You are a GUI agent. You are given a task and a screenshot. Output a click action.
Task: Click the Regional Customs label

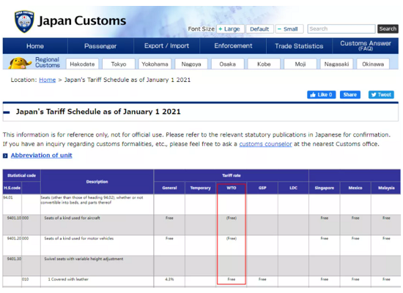click(48, 62)
